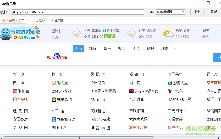Open the 腾讯网 link
The height and width of the screenshot is (139, 221).
tap(137, 74)
